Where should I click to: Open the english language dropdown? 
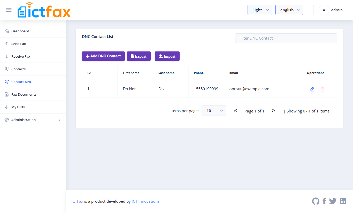pos(289,10)
